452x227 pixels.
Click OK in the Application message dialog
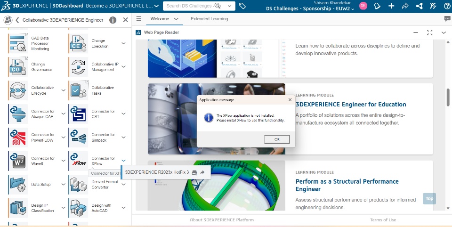277,139
